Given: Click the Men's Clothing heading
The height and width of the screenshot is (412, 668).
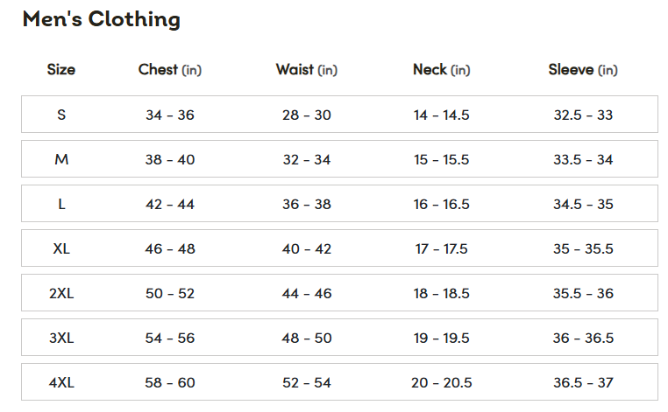Looking at the screenshot, I should 101,19.
